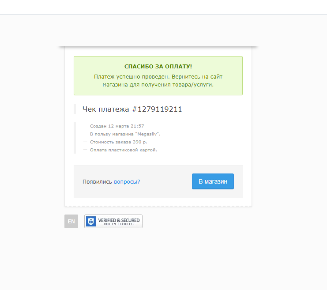Select the receipt number #1279119211
Screen dimensions: 327x290
click(x=157, y=109)
